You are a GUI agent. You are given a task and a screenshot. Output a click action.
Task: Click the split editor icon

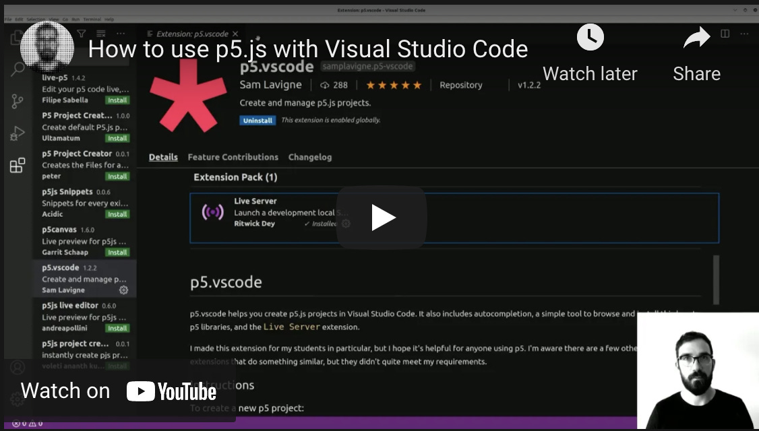pyautogui.click(x=725, y=34)
